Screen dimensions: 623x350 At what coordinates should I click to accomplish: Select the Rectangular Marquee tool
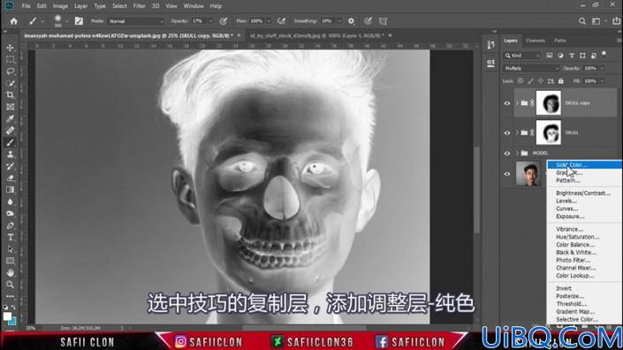(11, 59)
